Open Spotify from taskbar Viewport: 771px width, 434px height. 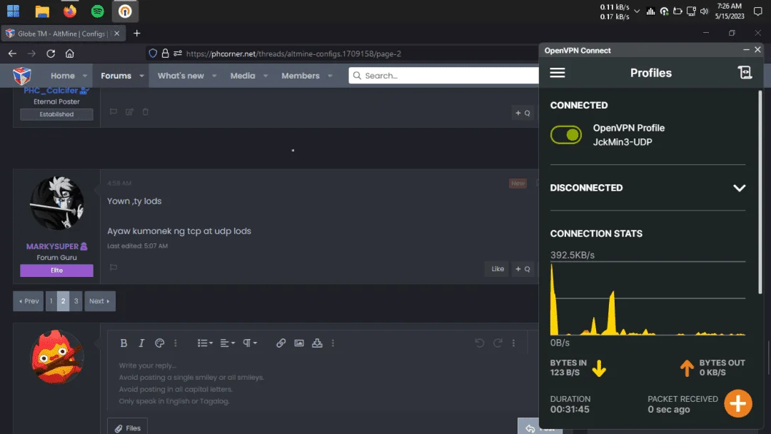pyautogui.click(x=97, y=11)
